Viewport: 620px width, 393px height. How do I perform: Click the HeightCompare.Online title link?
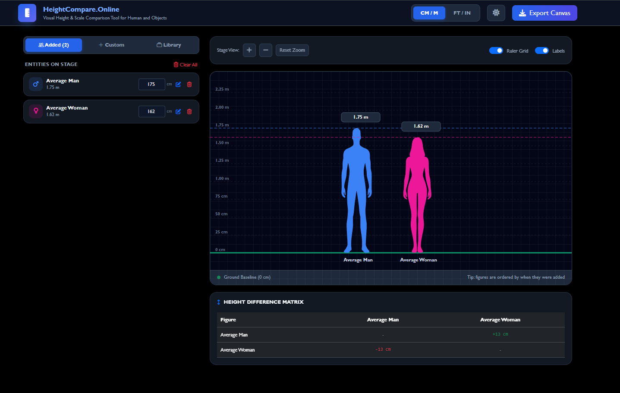[81, 9]
